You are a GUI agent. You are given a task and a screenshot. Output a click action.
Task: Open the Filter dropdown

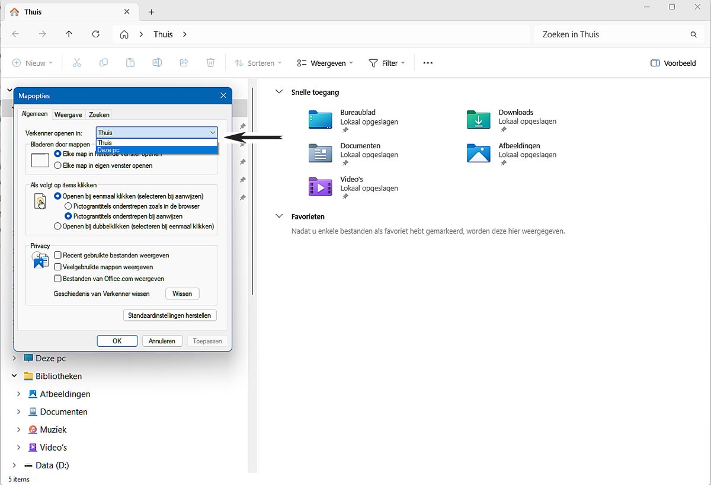click(x=387, y=63)
